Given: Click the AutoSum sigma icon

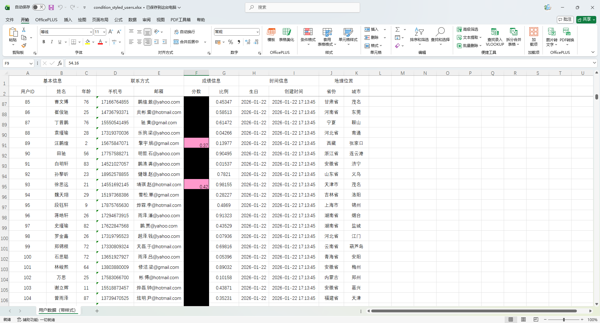Looking at the screenshot, I should click(397, 29).
